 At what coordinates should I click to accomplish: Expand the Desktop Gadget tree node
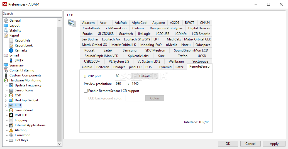click(x=6, y=101)
